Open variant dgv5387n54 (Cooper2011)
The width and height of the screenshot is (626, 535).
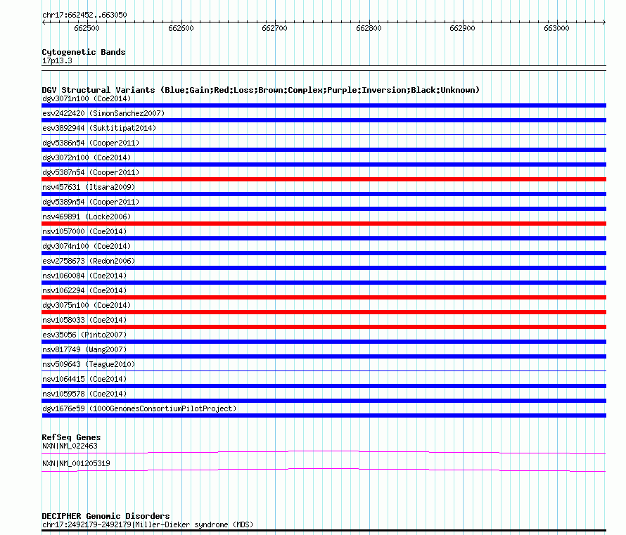click(x=91, y=172)
